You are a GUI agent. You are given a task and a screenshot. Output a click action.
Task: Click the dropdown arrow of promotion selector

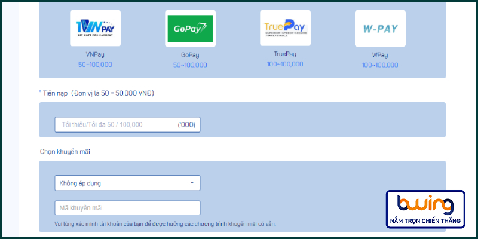coord(192,183)
